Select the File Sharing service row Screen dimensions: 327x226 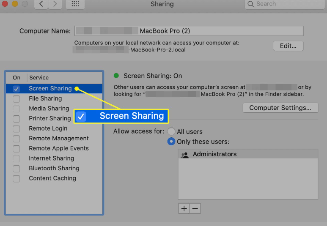[x=54, y=98]
